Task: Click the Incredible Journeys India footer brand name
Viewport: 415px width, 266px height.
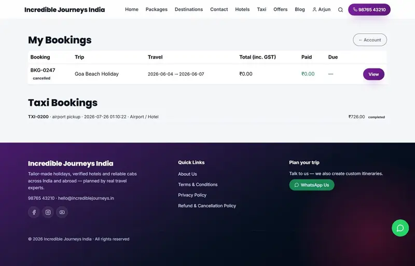Action: point(71,163)
